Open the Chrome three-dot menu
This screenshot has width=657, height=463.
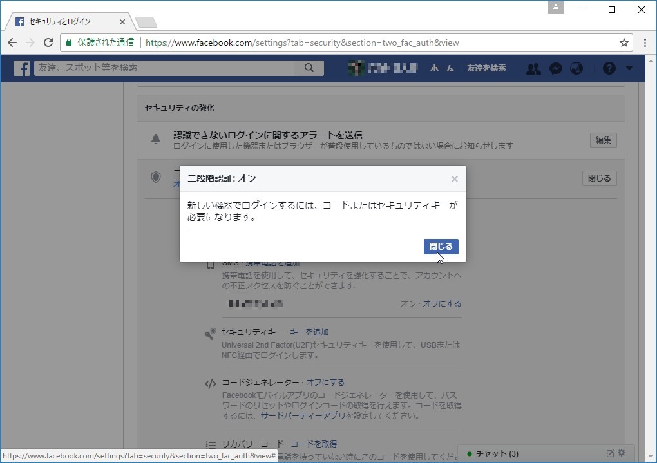[645, 43]
